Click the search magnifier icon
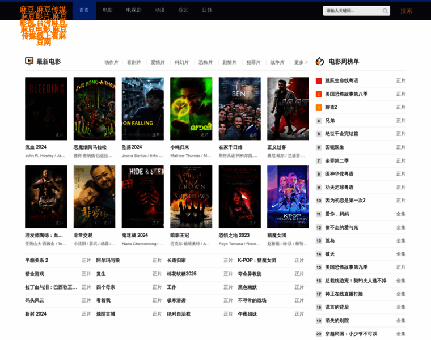The height and width of the screenshot is (340, 431). click(x=385, y=11)
